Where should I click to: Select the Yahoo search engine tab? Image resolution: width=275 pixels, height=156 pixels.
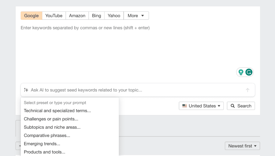coord(114,16)
